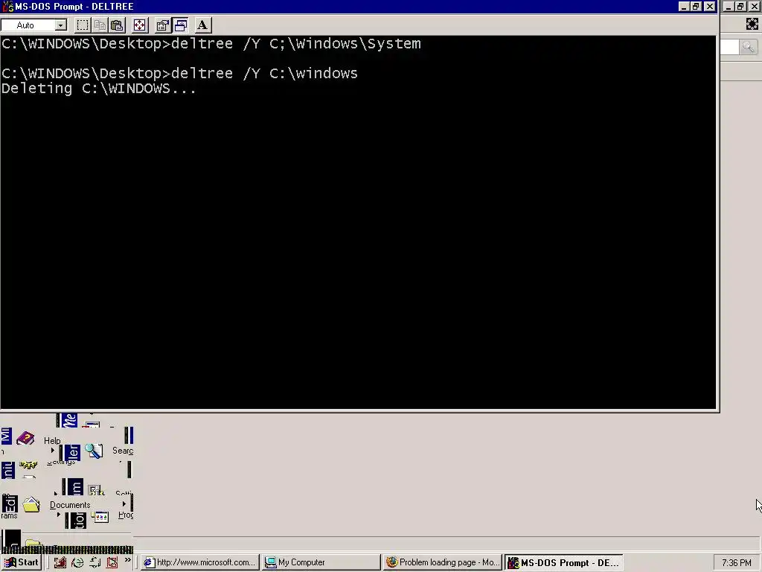The width and height of the screenshot is (762, 572).
Task: Launch Internet Explorer from Quick Launch
Action: 77,563
